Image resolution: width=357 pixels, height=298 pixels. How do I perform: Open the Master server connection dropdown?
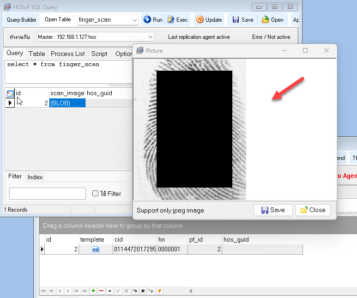pyautogui.click(x=151, y=37)
